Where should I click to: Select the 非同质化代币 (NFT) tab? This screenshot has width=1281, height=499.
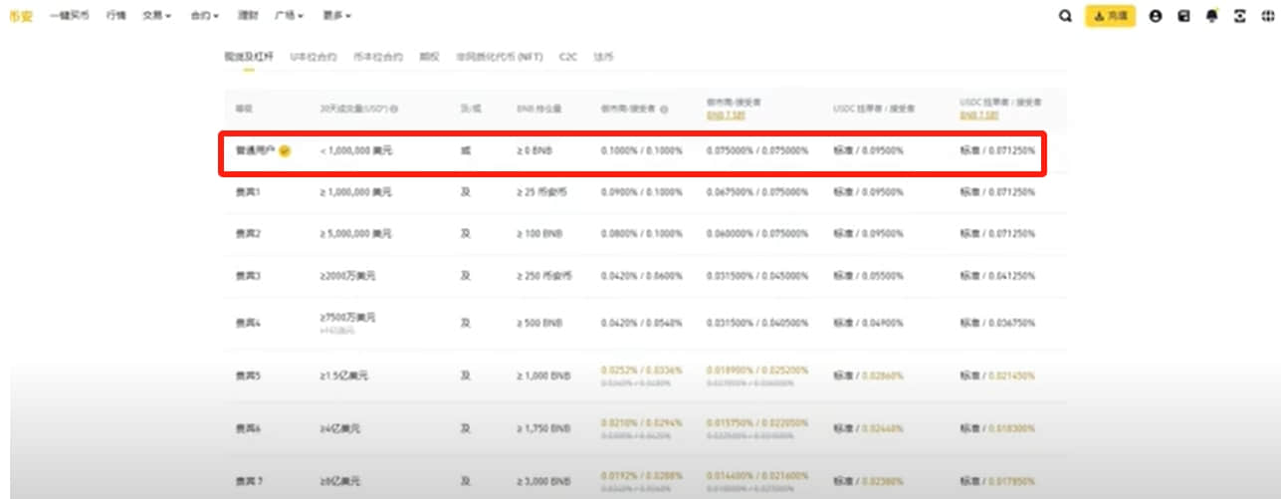(500, 58)
